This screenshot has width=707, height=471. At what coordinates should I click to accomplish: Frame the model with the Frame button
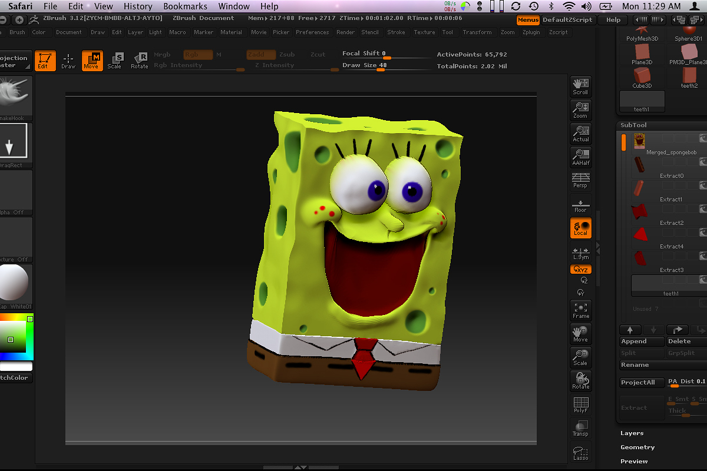pos(580,310)
